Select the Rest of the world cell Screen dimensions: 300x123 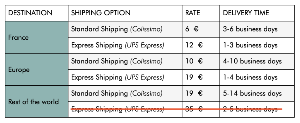(37, 102)
